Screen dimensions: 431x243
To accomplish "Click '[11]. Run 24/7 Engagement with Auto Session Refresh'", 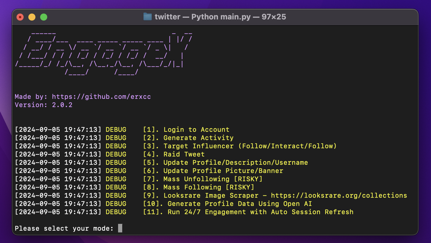I will [248, 212].
